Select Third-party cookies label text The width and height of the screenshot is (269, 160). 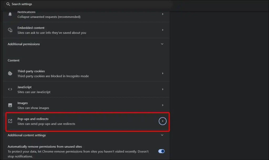point(31,71)
